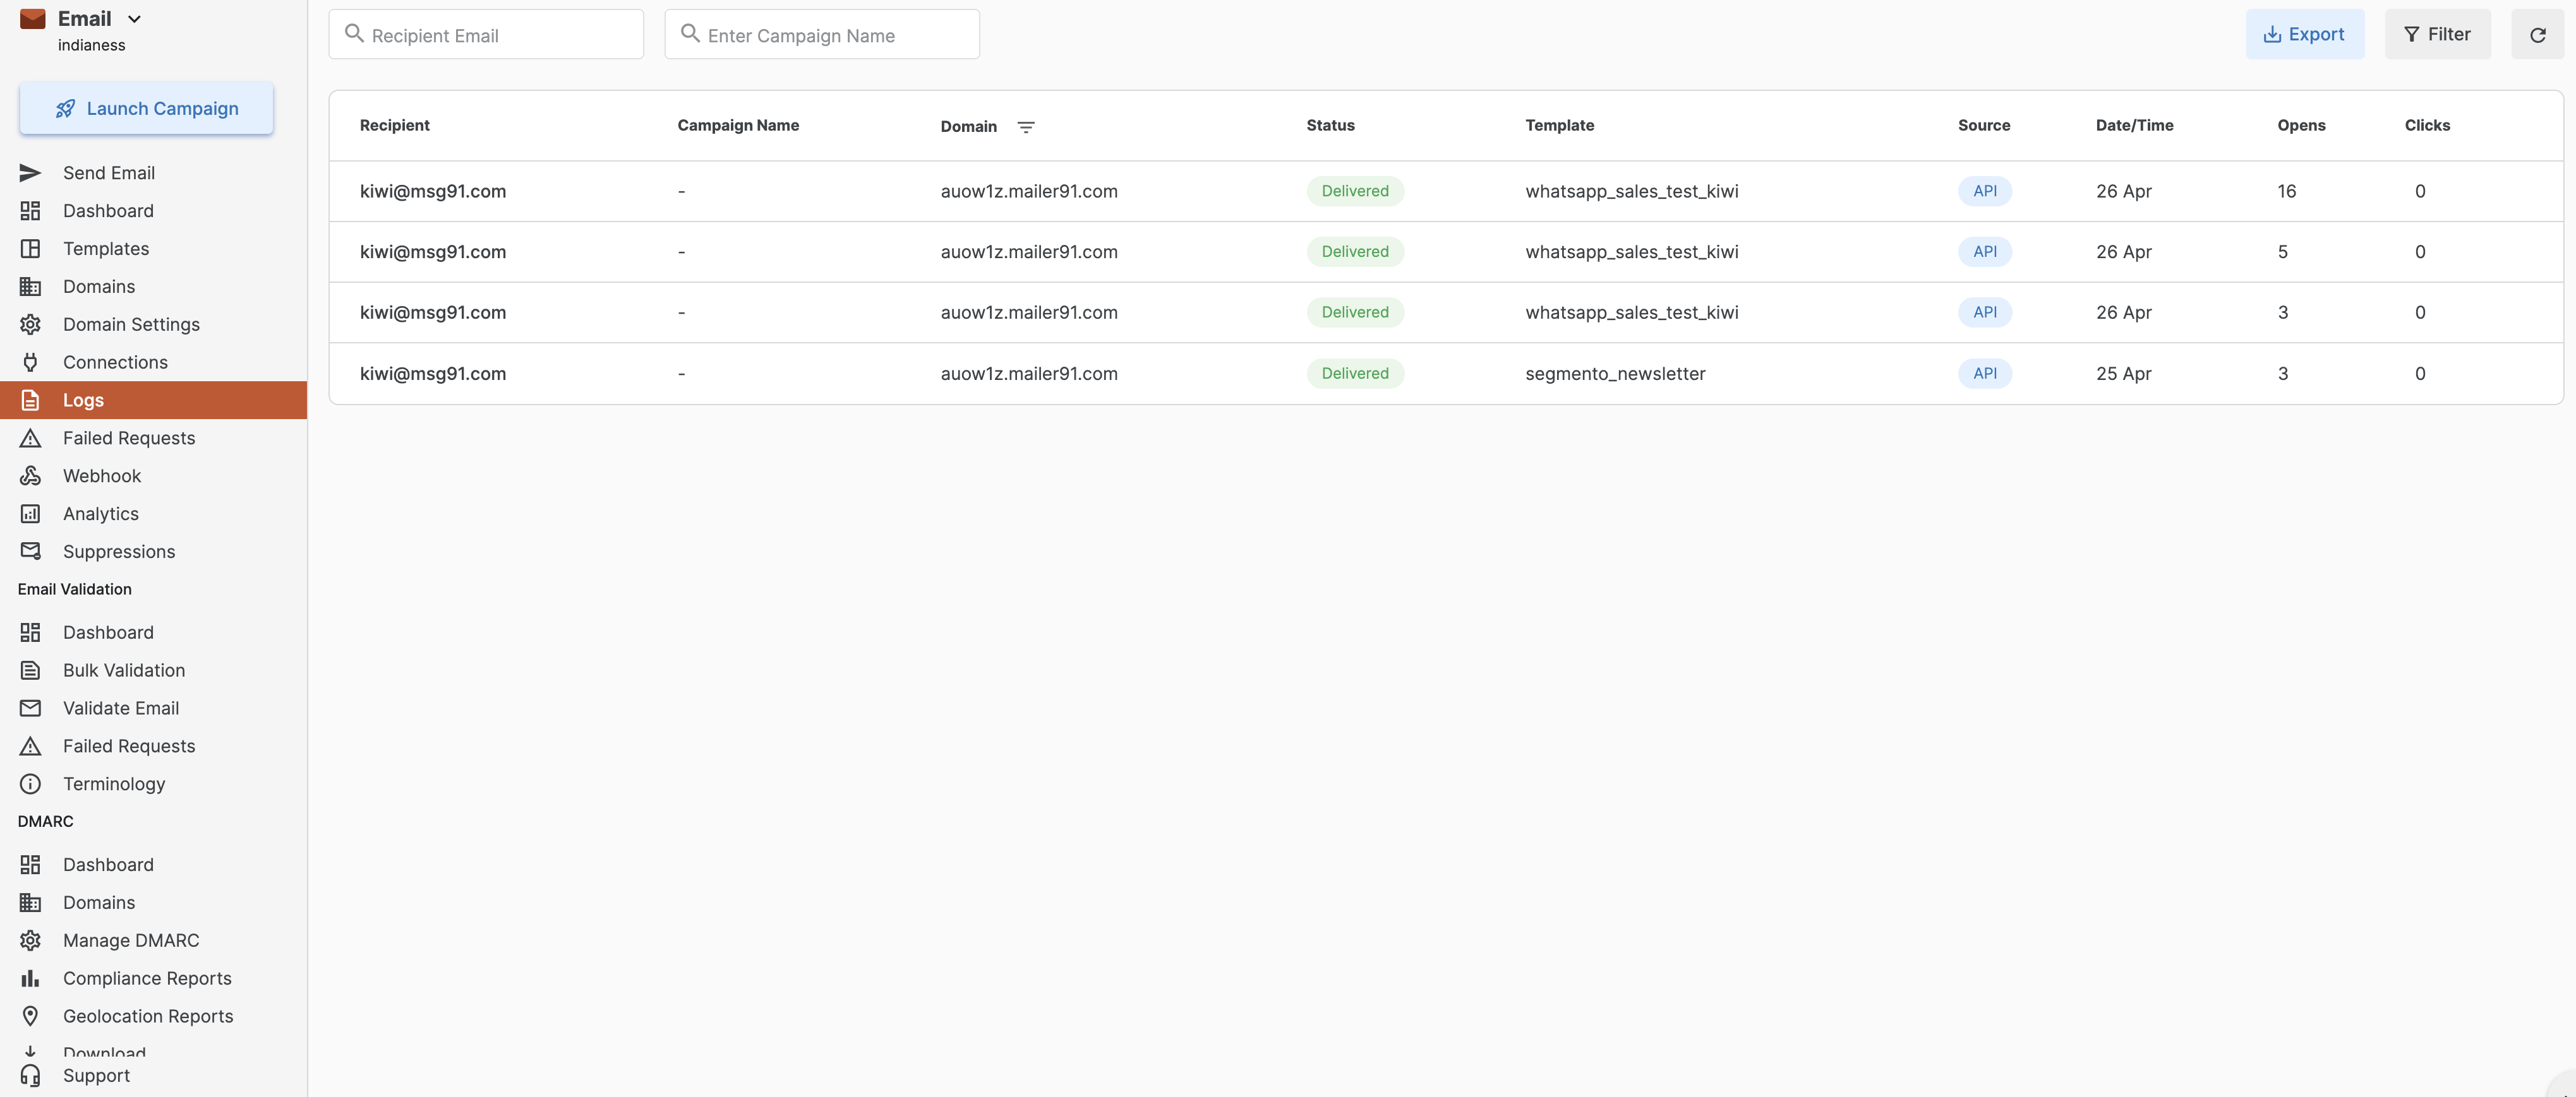
Task: Expand the Email product switcher chevron
Action: (x=134, y=19)
